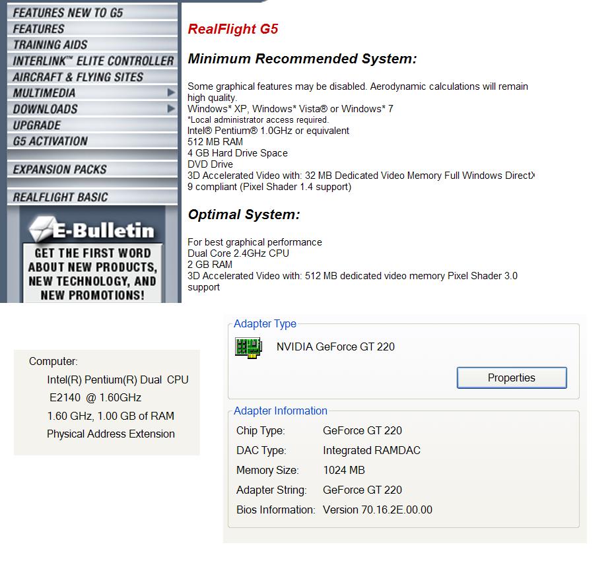Select 'E2140 @ 1.60GHz' computer text
Image resolution: width=614 pixels, height=561 pixels.
(x=95, y=398)
